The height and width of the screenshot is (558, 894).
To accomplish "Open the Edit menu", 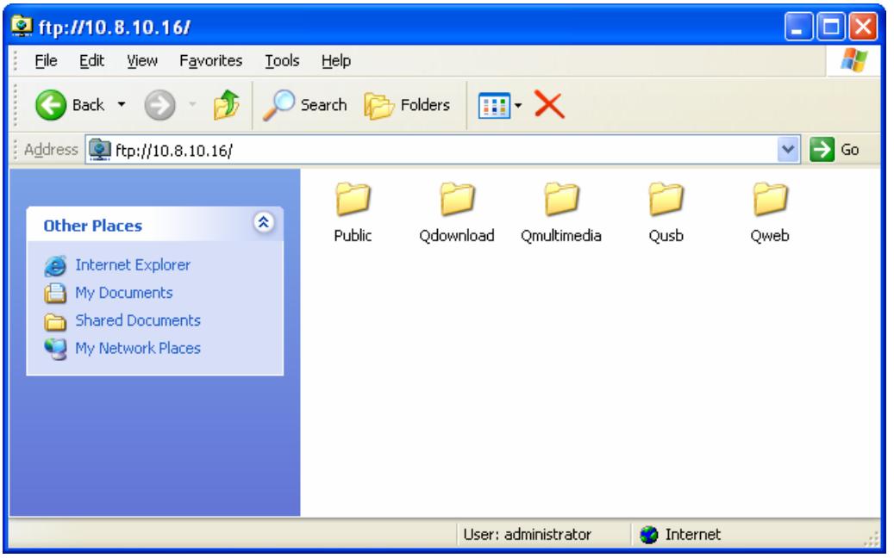I will (x=91, y=60).
